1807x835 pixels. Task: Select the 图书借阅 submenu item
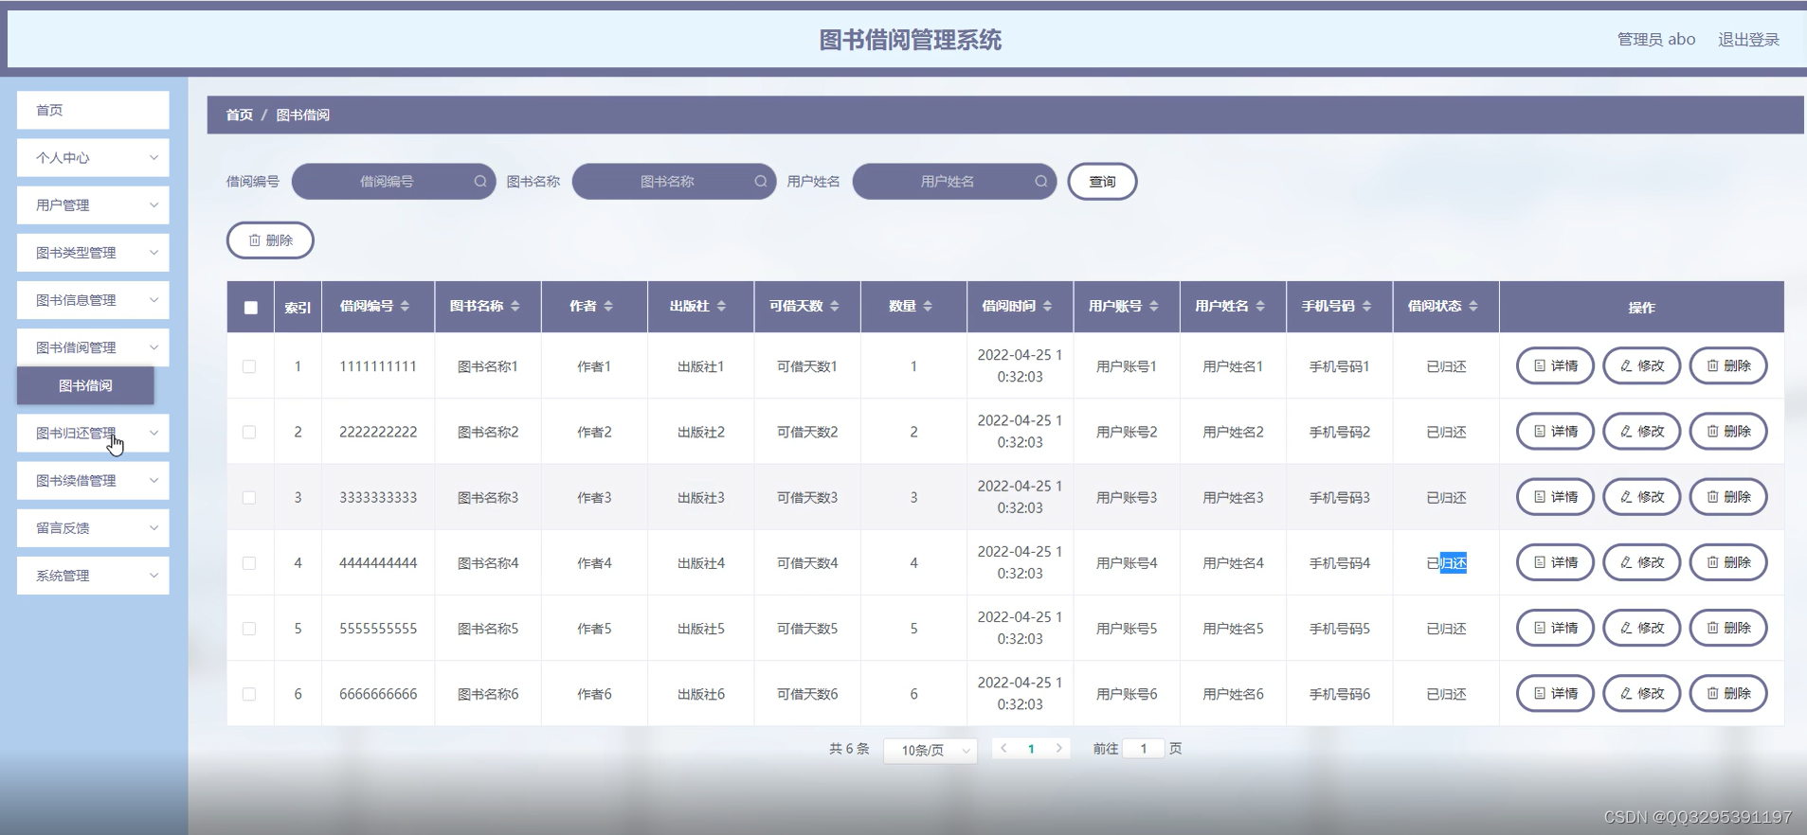pos(85,385)
